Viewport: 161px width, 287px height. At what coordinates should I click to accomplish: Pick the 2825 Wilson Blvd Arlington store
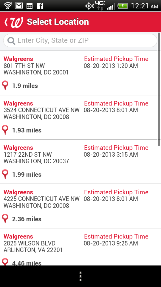pos(79,247)
